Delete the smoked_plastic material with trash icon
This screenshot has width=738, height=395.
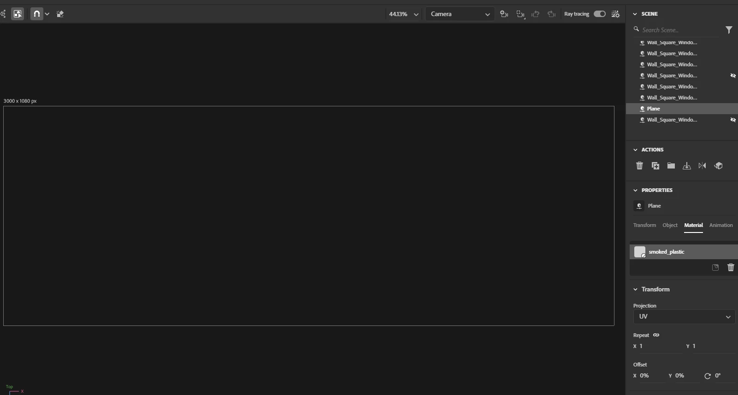pyautogui.click(x=731, y=267)
